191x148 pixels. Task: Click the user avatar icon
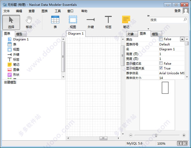186,11
